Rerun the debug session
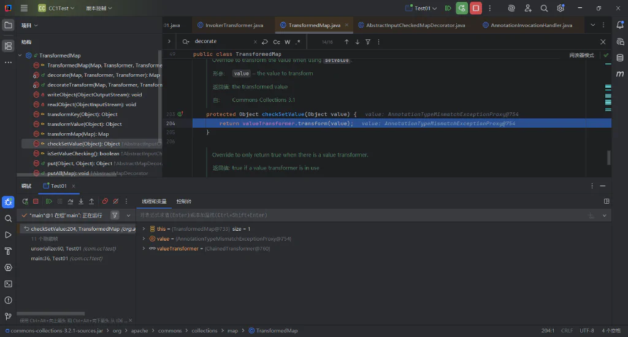The width and height of the screenshot is (628, 337). click(25, 201)
